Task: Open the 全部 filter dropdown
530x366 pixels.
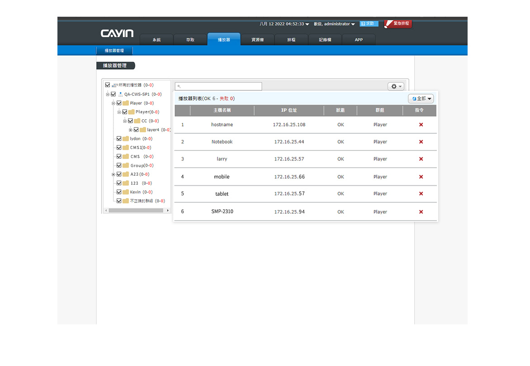Action: tap(421, 99)
